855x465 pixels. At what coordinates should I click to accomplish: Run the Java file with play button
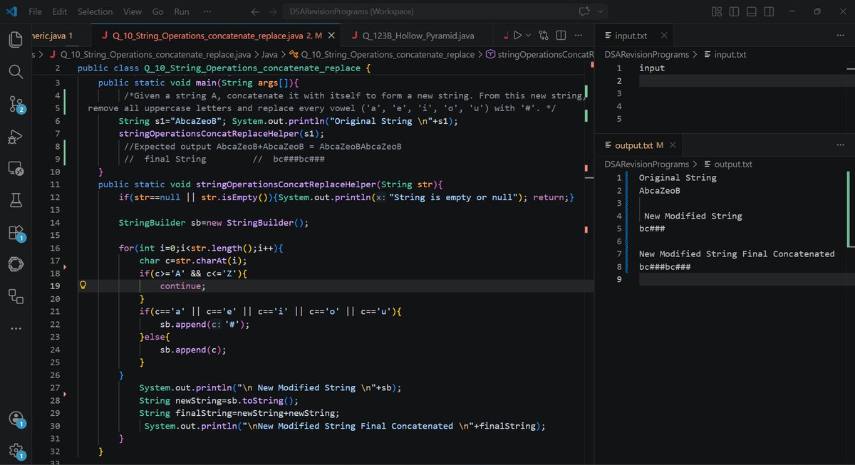click(x=518, y=35)
